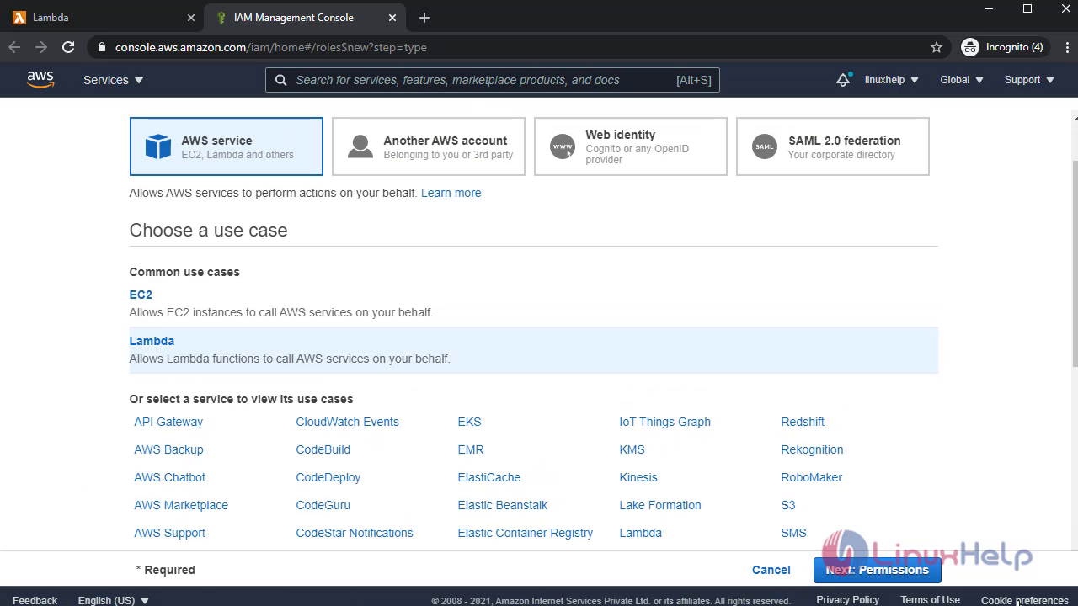Open the linuxhelp account menu
Viewport: 1078px width, 606px height.
[892, 80]
